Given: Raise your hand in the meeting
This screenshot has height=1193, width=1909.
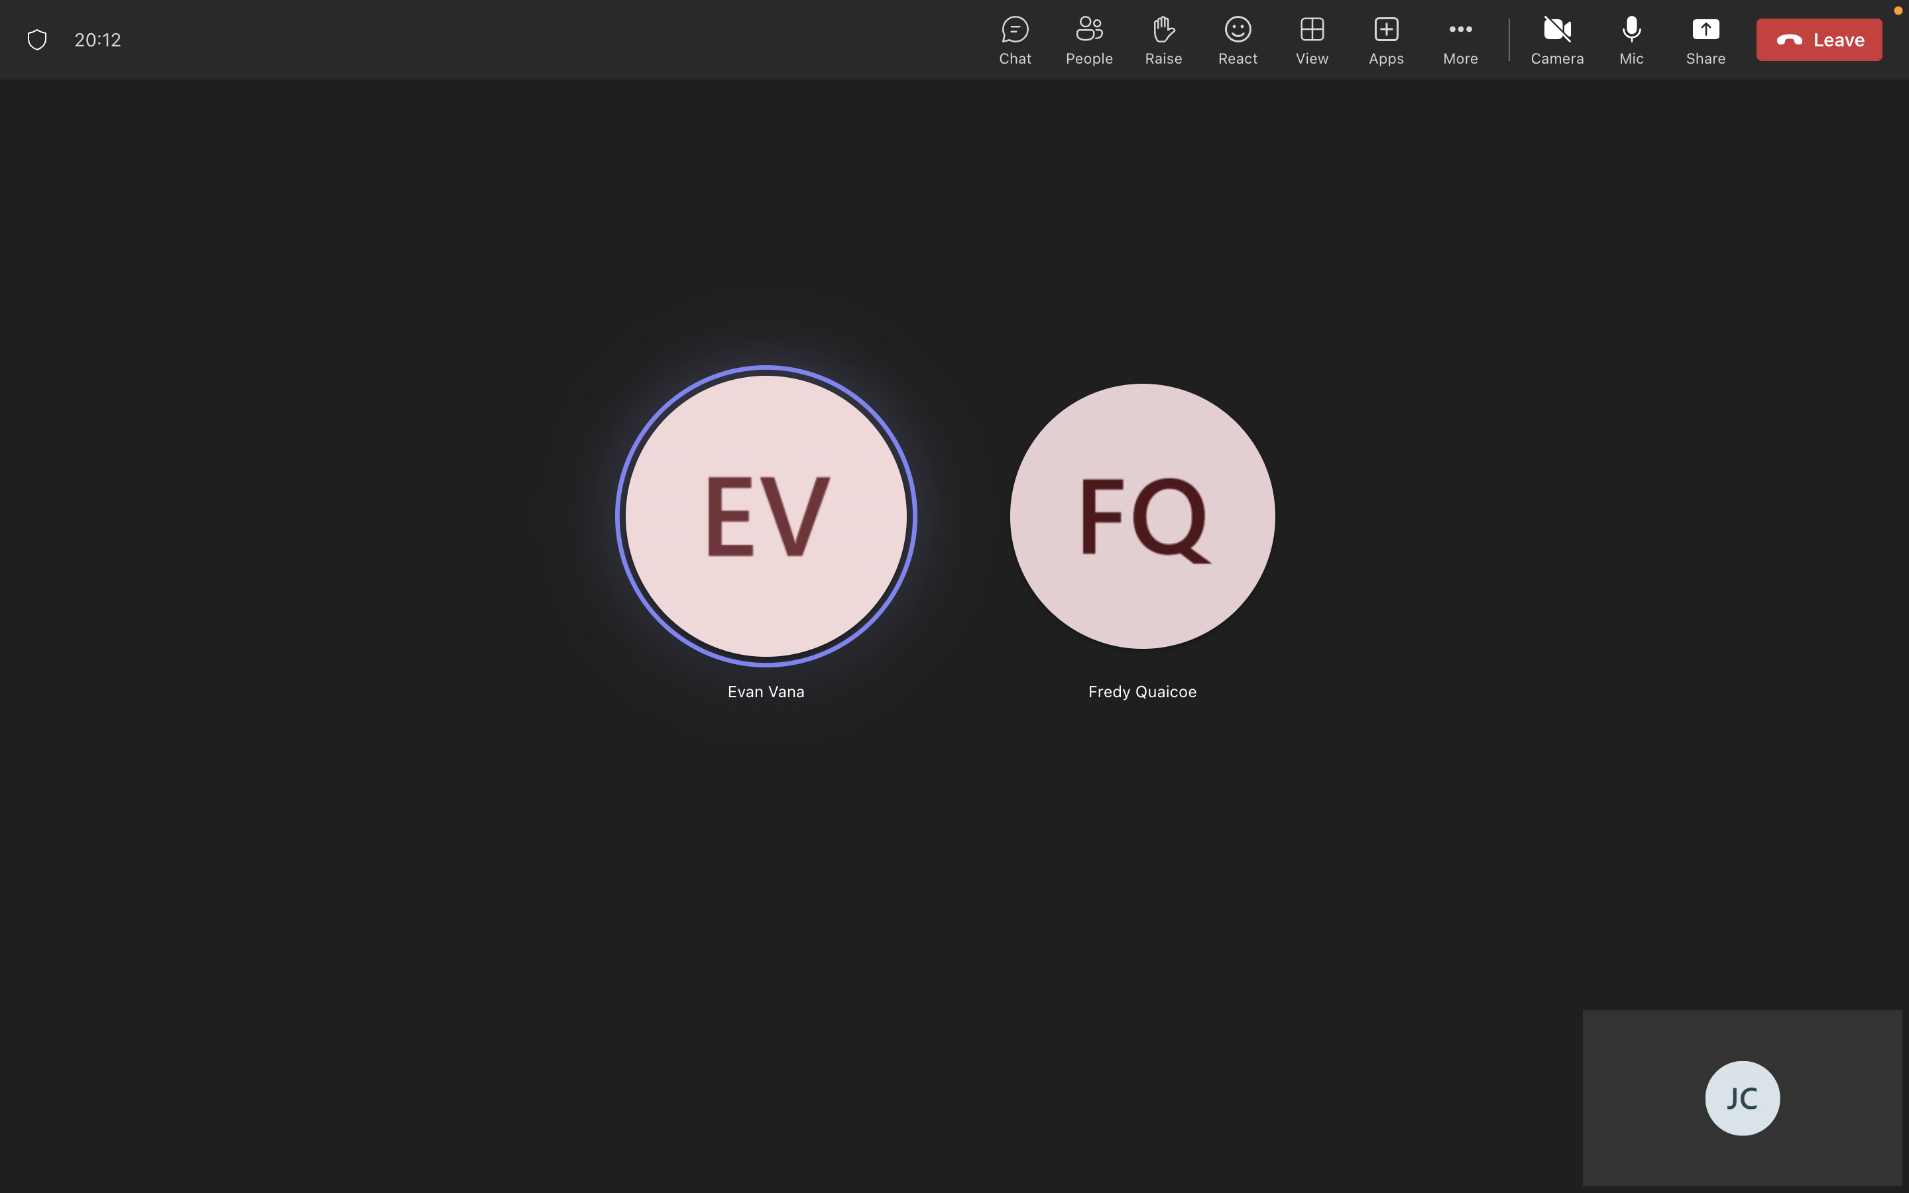Looking at the screenshot, I should [1163, 40].
